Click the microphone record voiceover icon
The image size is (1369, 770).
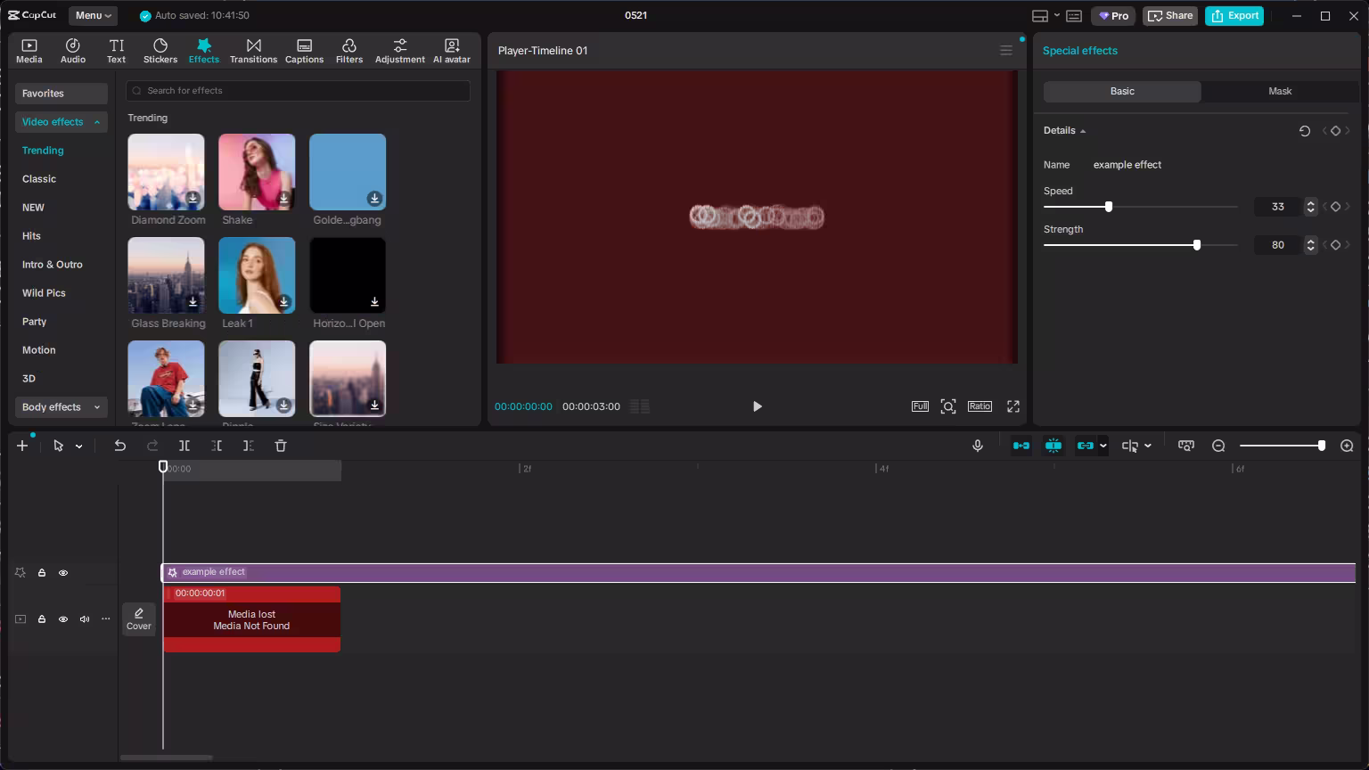978,446
